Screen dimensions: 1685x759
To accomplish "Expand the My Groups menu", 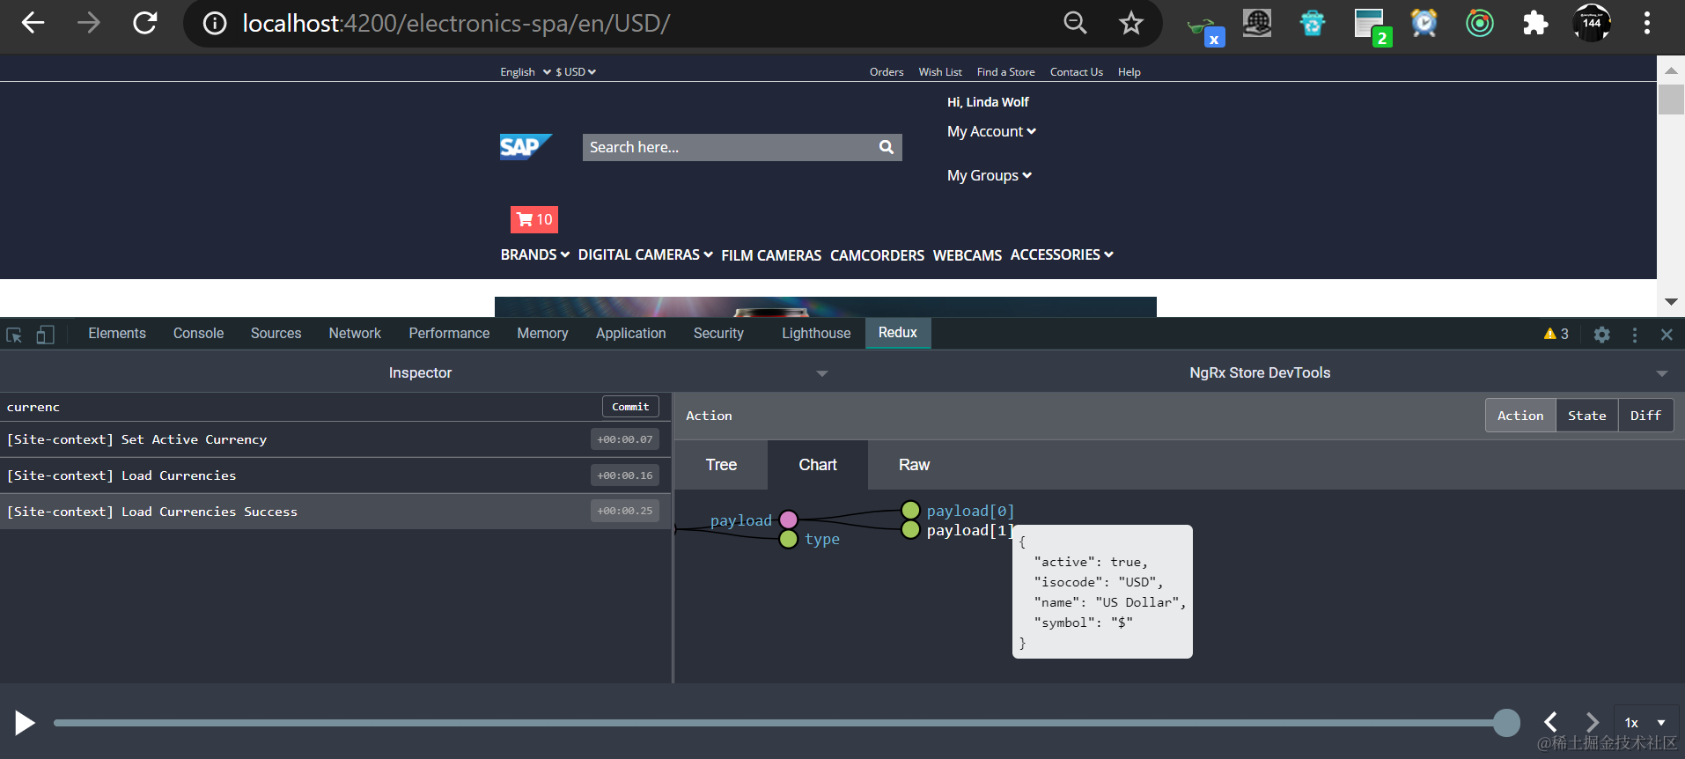I will 990,175.
